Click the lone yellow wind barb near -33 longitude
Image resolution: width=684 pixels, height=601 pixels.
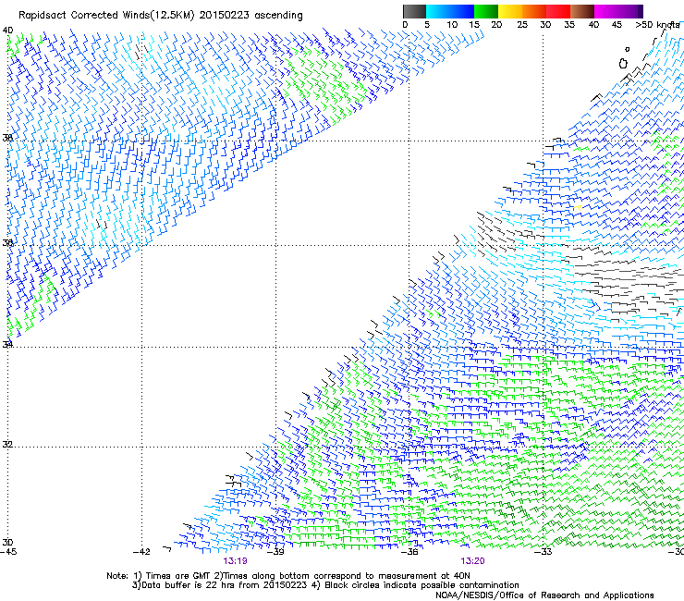(x=579, y=208)
